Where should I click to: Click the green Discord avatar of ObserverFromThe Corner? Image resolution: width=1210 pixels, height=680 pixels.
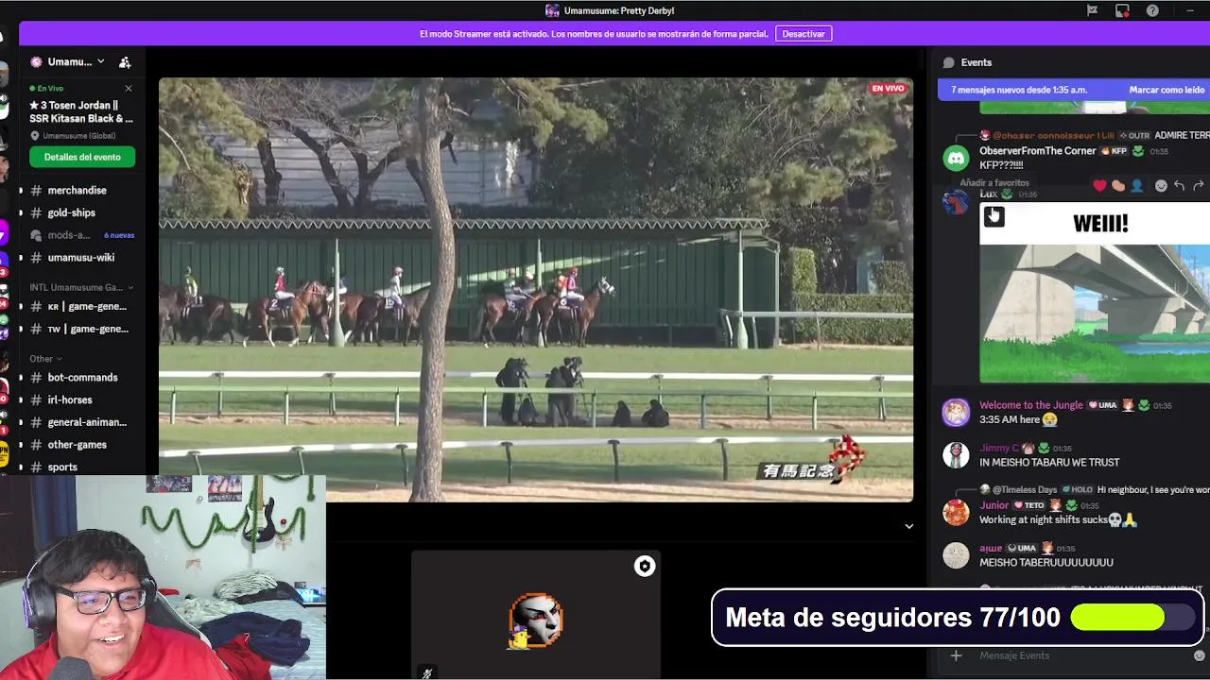coord(956,158)
